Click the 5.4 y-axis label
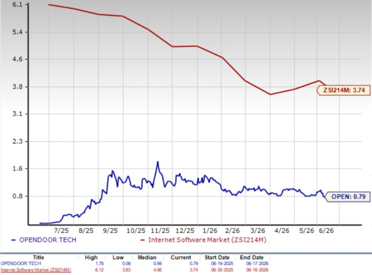372x275 pixels. pos(17,32)
